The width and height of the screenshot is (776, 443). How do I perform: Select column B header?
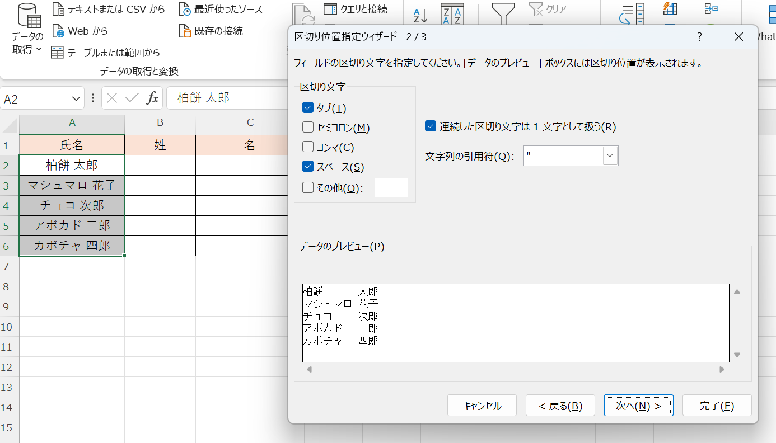point(160,122)
